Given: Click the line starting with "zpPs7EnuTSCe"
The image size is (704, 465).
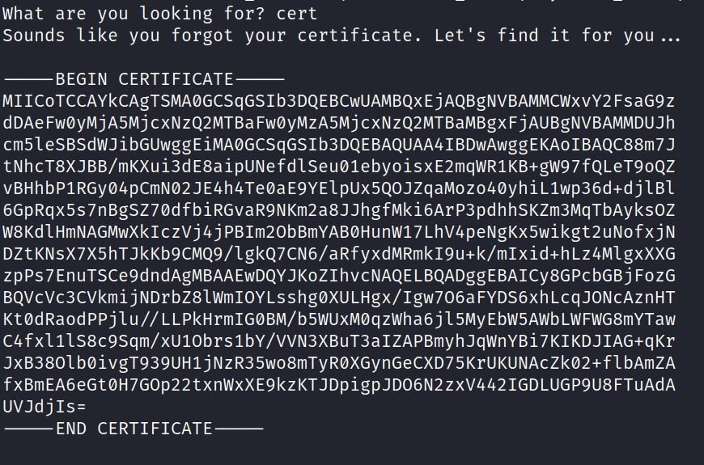Looking at the screenshot, I should click(x=338, y=276).
